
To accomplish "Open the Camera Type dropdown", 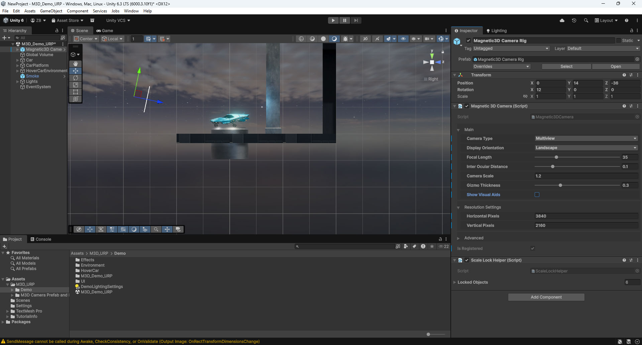I will coord(586,138).
